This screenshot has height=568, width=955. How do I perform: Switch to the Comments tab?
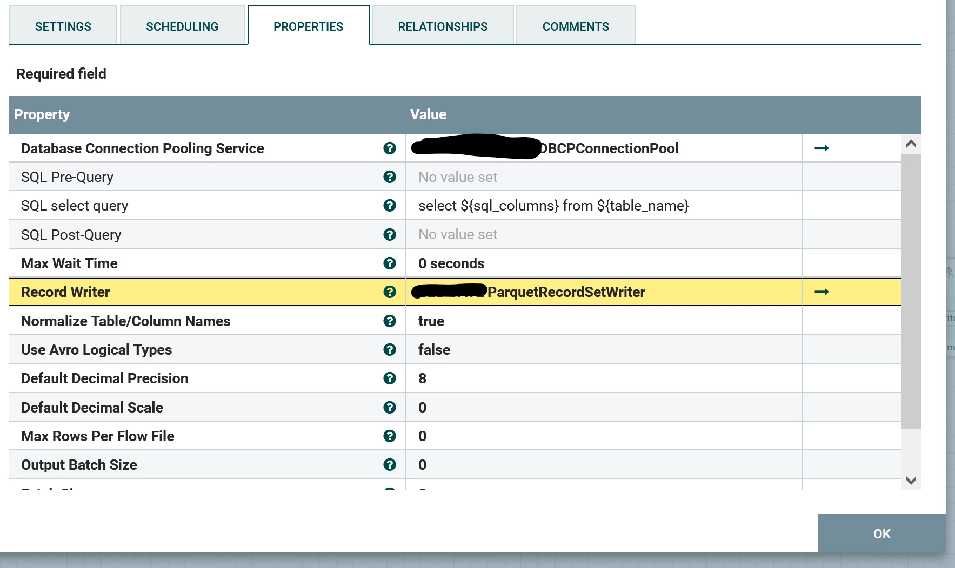click(x=576, y=26)
